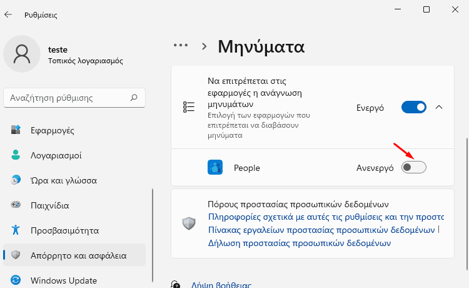Open Πίνακας εργαλείων προστασίας προσωπικών δεδομένων link
This screenshot has height=288, width=469.
pyautogui.click(x=321, y=230)
